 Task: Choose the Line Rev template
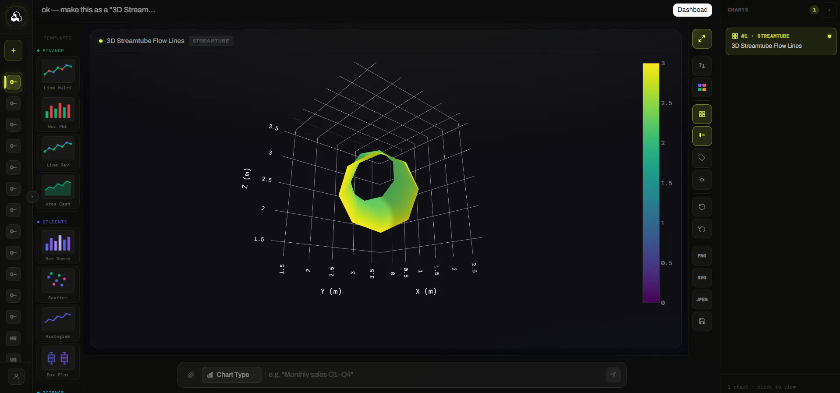pos(58,152)
